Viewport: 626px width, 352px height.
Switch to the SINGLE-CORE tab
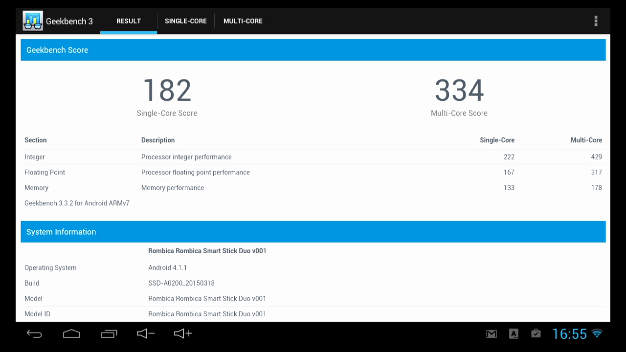point(186,21)
